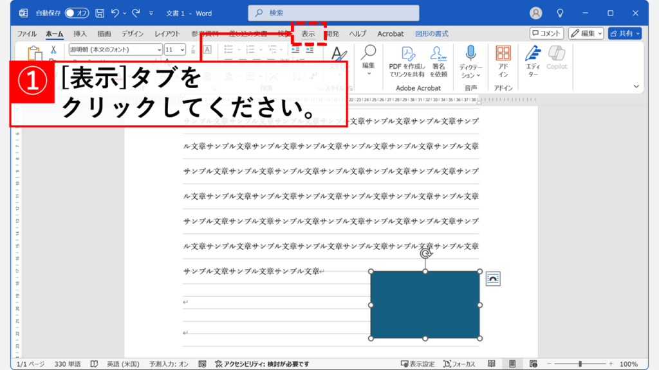The height and width of the screenshot is (370, 659).
Task: Decrease the paragraph indent
Action: [295, 49]
